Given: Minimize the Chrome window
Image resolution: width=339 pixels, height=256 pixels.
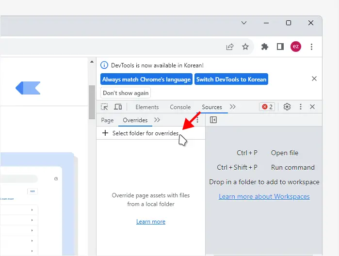Looking at the screenshot, I should click(266, 23).
